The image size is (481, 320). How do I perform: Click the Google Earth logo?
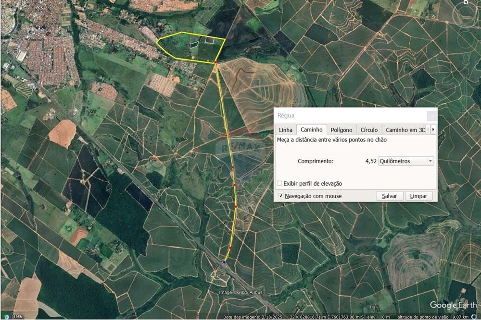tap(453, 305)
